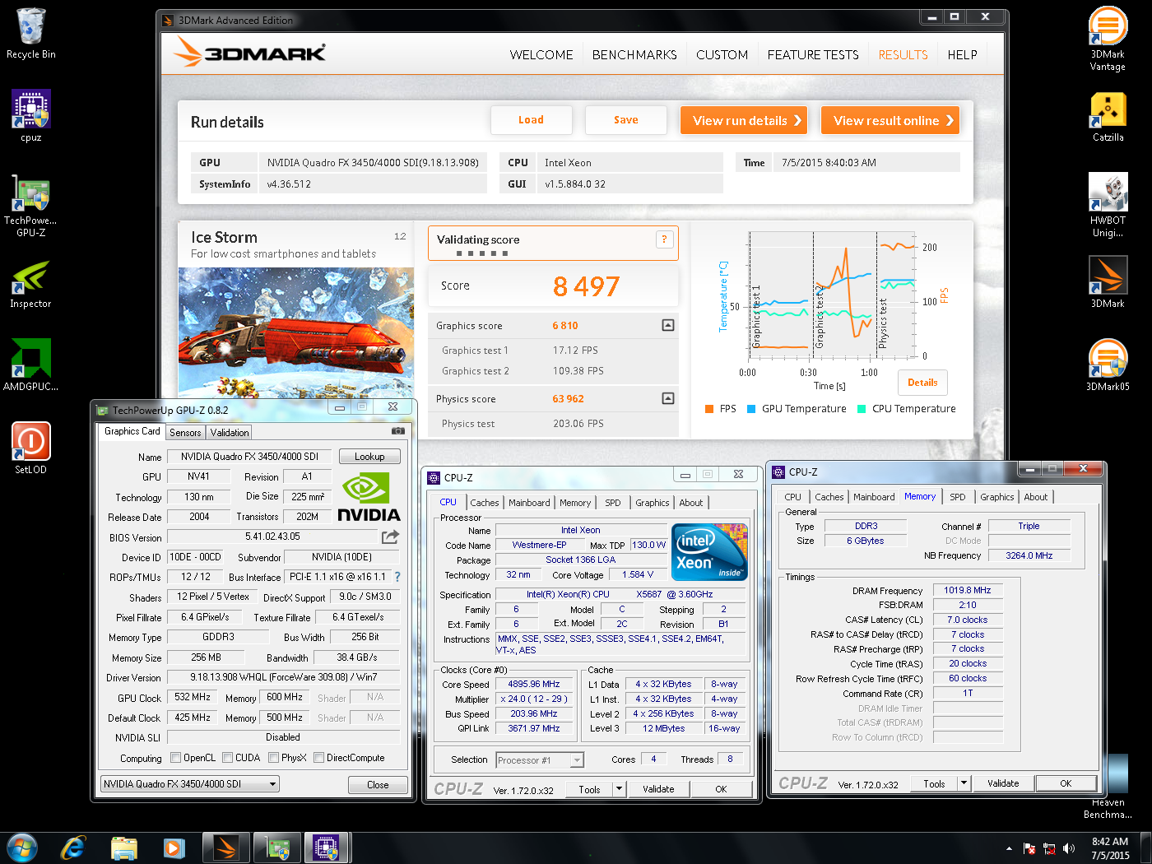Open Windows Explorer from the taskbar

[x=123, y=848]
